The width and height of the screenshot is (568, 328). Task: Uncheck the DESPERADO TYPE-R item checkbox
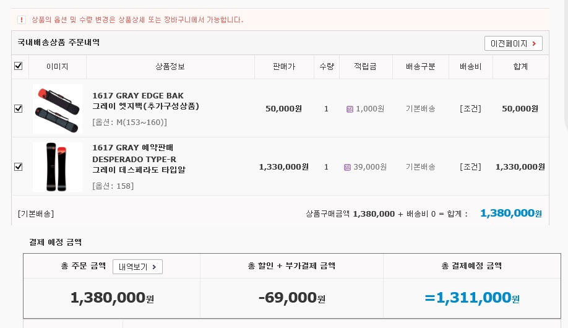click(18, 166)
